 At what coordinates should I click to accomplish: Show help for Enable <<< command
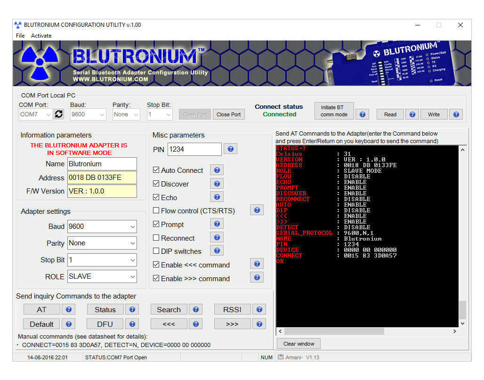(x=257, y=264)
